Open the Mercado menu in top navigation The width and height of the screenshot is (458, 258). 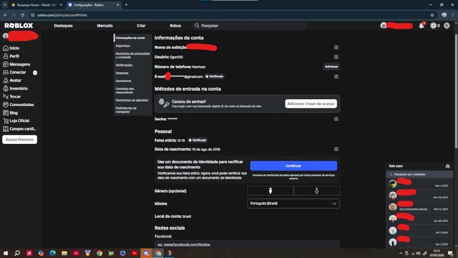105,26
